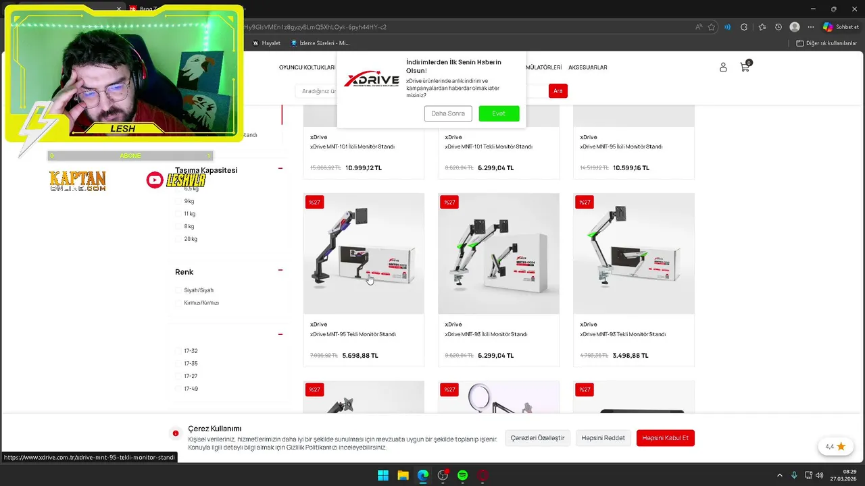
Task: Show hidden system tray icons
Action: point(779,475)
